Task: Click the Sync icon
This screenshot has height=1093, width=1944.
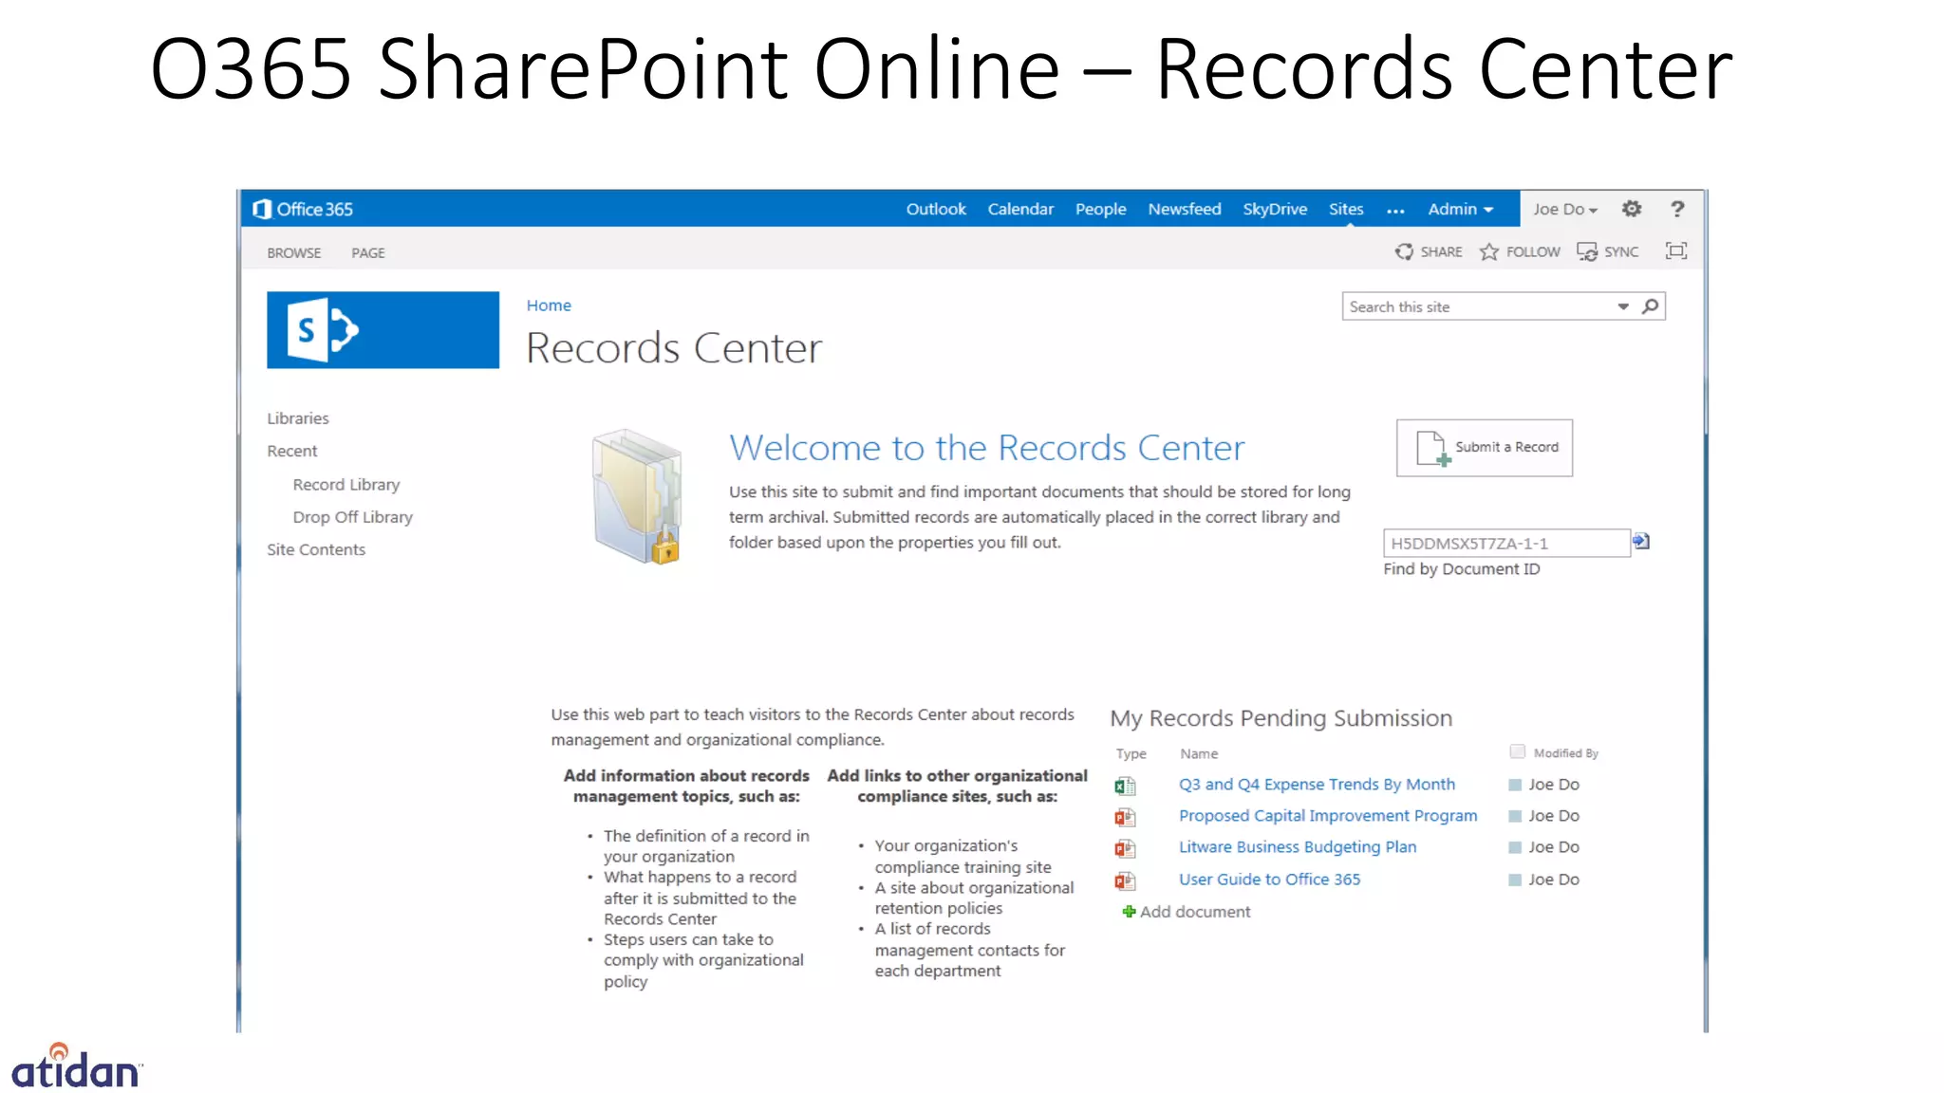Action: (x=1587, y=251)
